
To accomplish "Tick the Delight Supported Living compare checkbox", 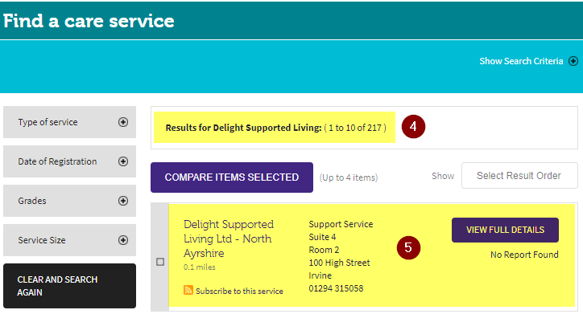I will click(x=160, y=262).
